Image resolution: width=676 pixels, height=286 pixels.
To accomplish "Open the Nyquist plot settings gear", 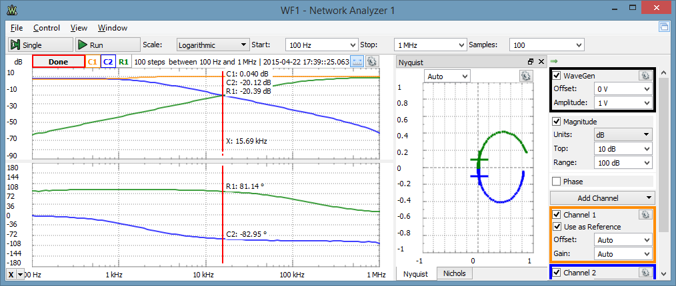I will tap(525, 76).
